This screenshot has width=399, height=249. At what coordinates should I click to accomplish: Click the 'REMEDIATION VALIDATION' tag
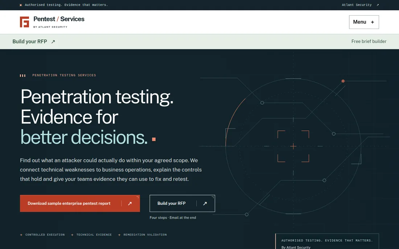pyautogui.click(x=145, y=235)
